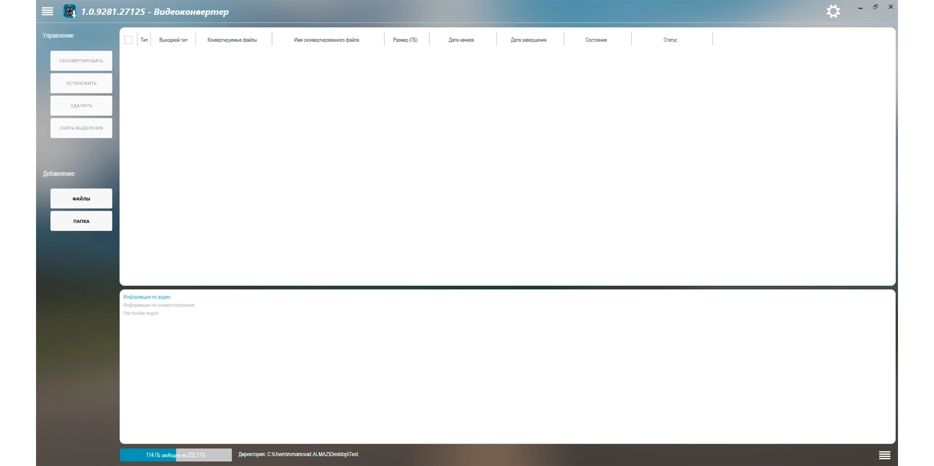This screenshot has height=466, width=934.
Task: Click the Videoconverter app logo icon
Action: pyautogui.click(x=70, y=11)
